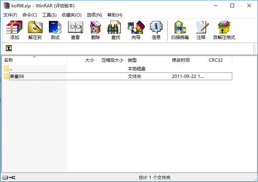Click the address path bar field
Screen dimensions: 258x182
tap(133, 49)
